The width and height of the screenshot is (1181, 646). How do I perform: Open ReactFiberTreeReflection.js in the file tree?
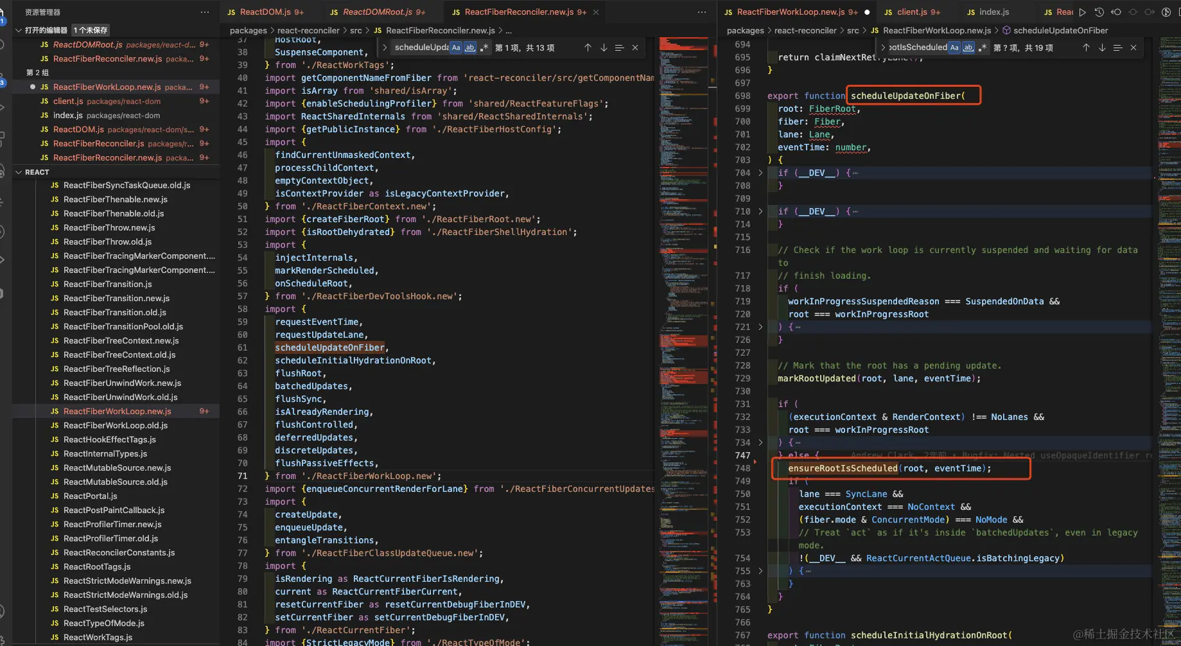[x=117, y=369]
